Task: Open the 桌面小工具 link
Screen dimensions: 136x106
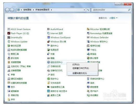Action: [x=55, y=95]
